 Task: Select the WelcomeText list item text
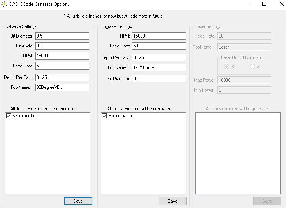(26, 116)
